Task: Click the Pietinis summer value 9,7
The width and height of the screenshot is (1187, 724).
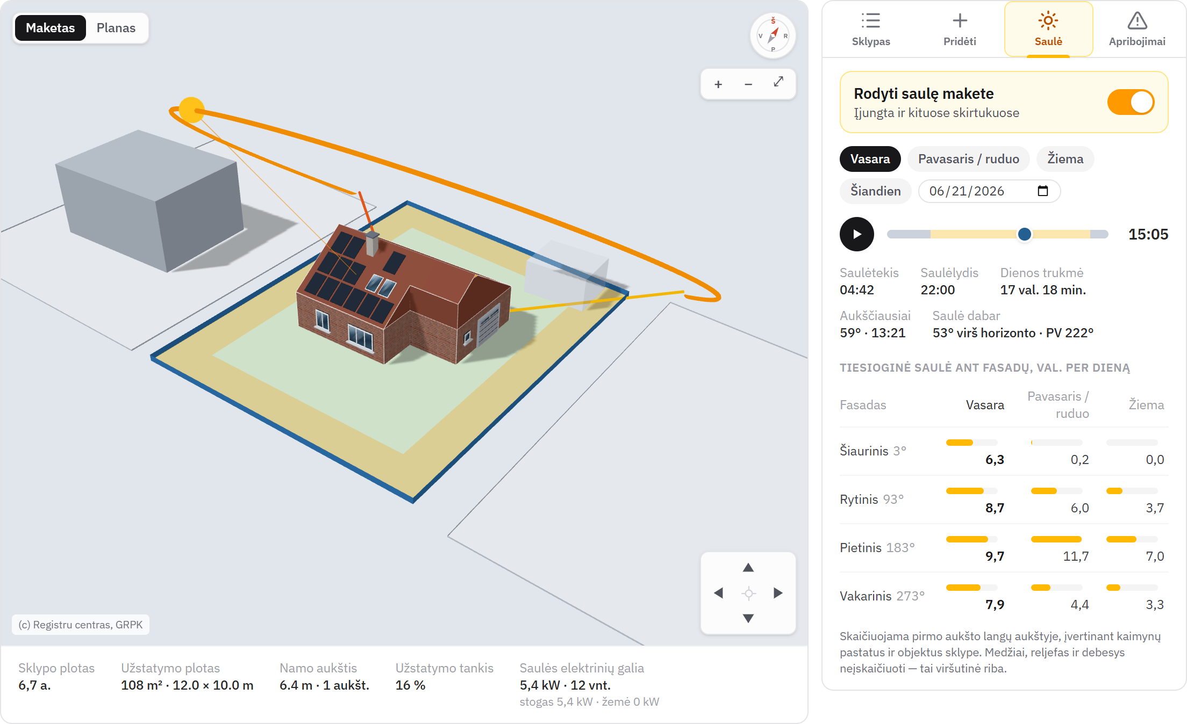Action: pyautogui.click(x=995, y=556)
